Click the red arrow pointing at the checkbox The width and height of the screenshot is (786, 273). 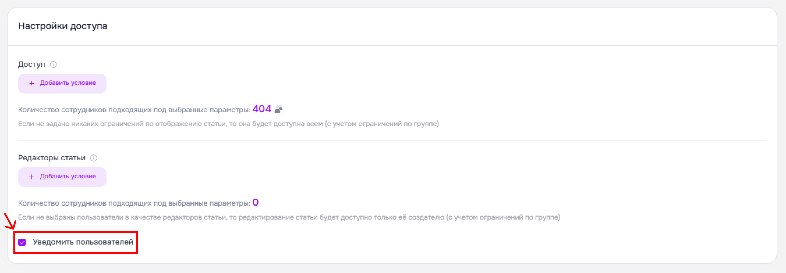[x=10, y=221]
